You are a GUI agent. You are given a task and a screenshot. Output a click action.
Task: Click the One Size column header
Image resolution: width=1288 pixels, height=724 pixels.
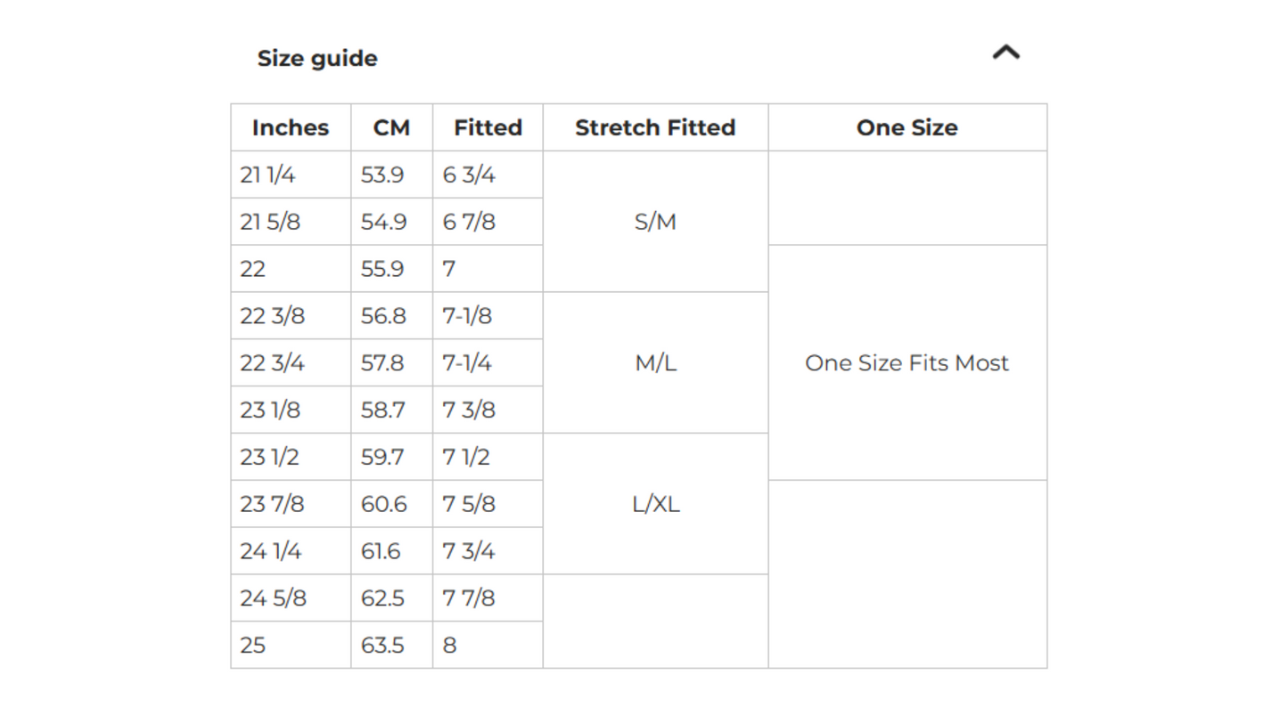(x=907, y=128)
